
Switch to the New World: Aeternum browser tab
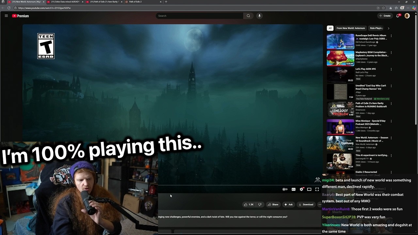25,2
